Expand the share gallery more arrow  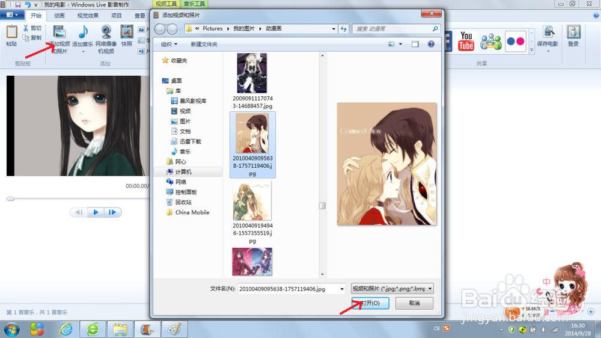click(x=532, y=49)
